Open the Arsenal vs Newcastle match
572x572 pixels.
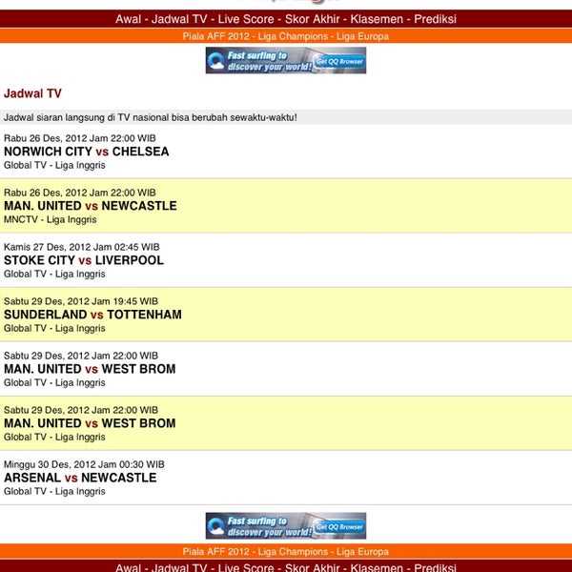coord(80,478)
